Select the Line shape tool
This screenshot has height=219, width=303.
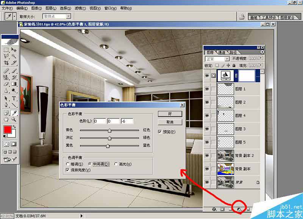(x=14, y=105)
